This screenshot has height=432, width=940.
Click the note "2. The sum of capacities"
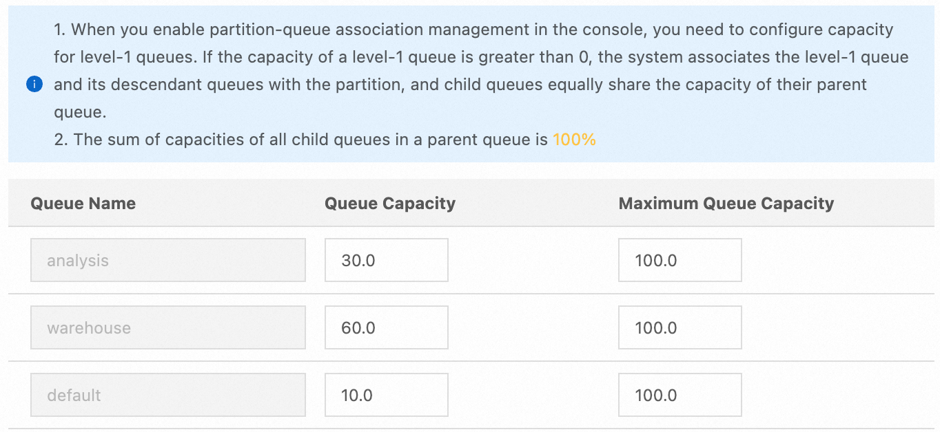point(303,140)
